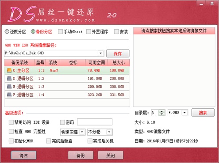
Task: Click the 300.0GB total size cell
Action: (x=117, y=87)
